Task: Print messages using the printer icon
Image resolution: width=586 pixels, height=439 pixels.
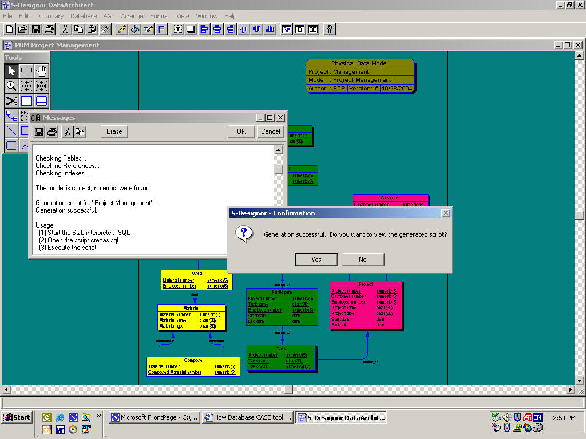Action: coord(52,131)
